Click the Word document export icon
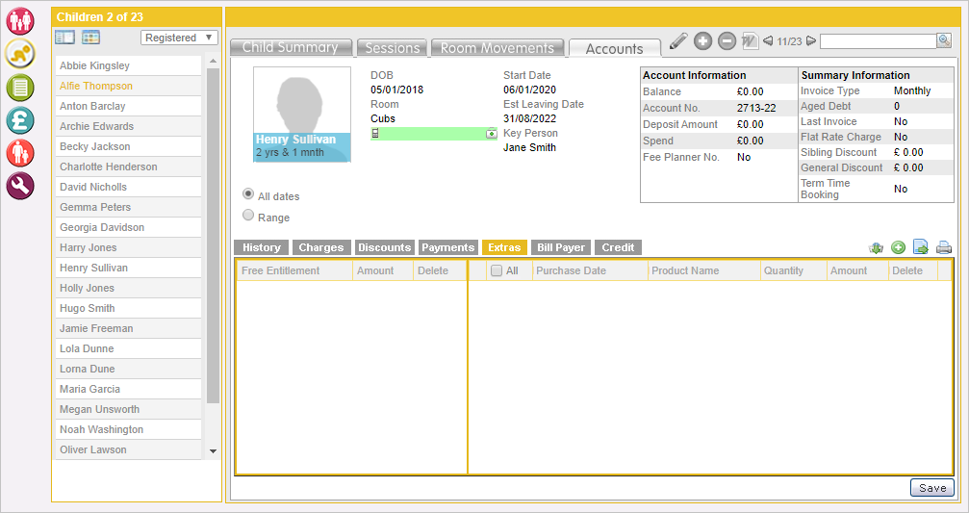The image size is (969, 513). tap(750, 40)
